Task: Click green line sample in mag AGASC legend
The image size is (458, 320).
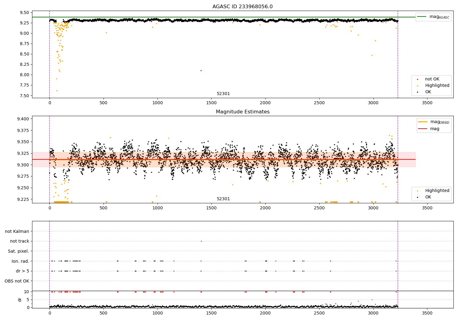Action: point(422,17)
